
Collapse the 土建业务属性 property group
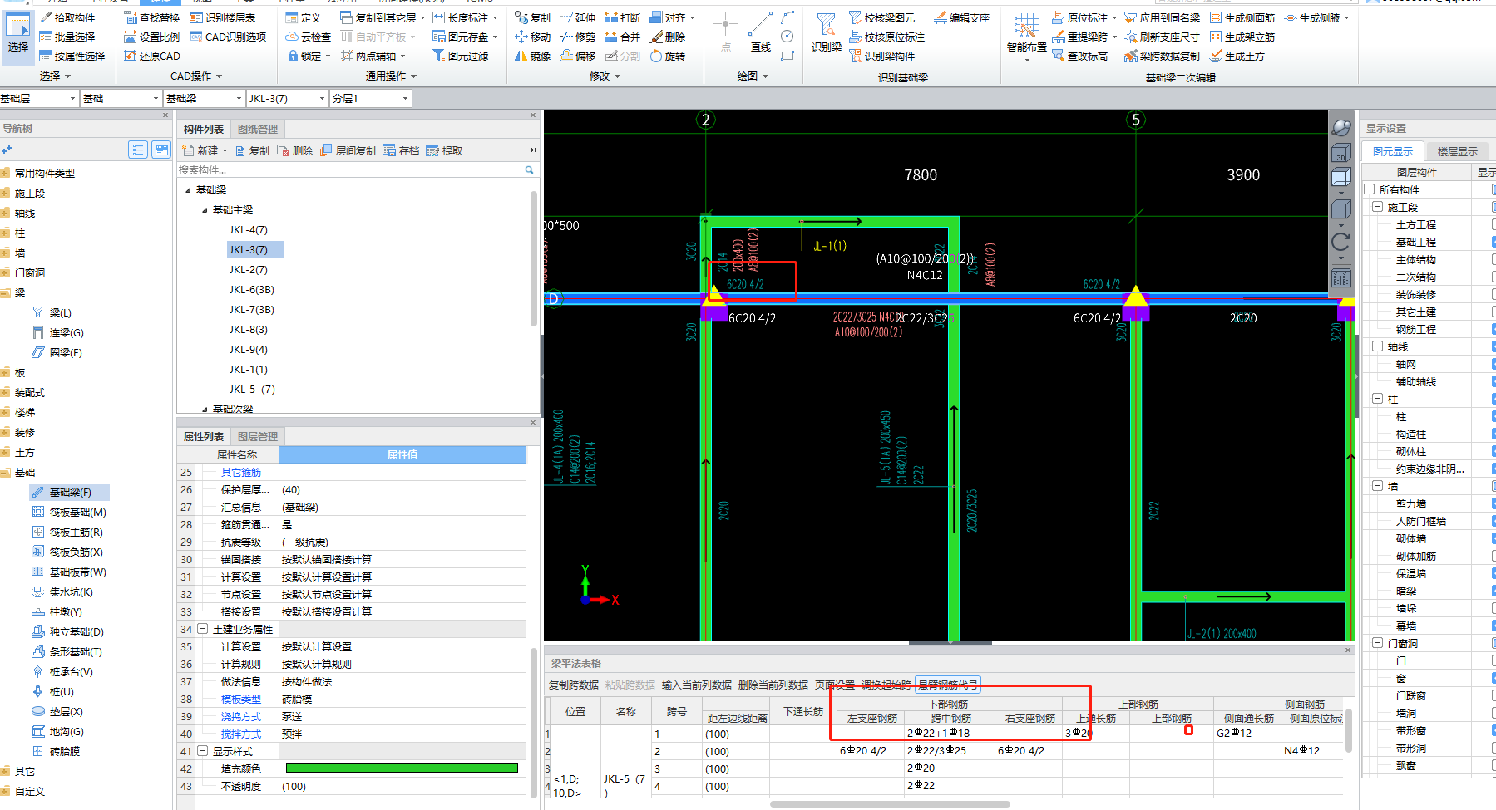point(203,629)
